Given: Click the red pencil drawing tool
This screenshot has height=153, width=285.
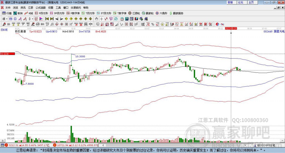Looking at the screenshot, I should coord(4,24).
